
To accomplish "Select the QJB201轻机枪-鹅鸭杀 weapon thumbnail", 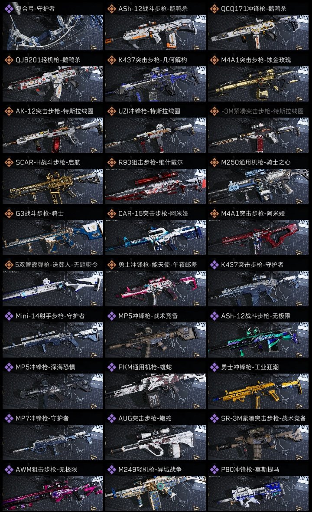I will [53, 84].
